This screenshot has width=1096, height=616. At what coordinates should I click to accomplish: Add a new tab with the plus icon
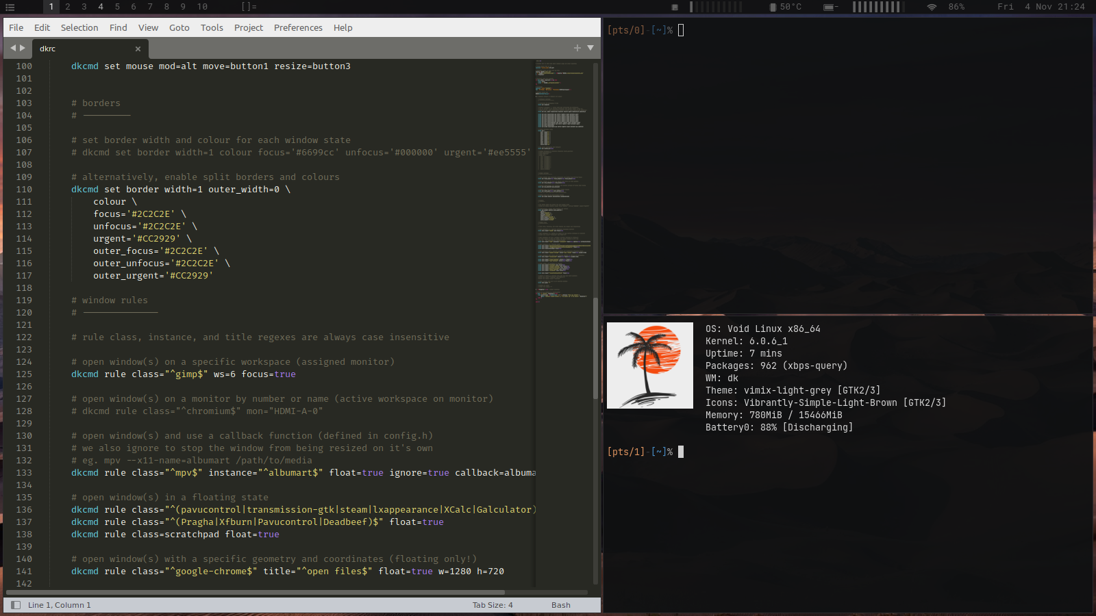(577, 48)
